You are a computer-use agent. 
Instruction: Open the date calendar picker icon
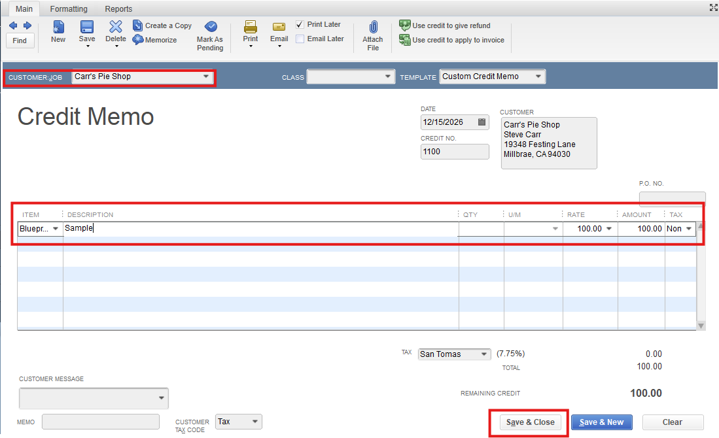(x=482, y=122)
